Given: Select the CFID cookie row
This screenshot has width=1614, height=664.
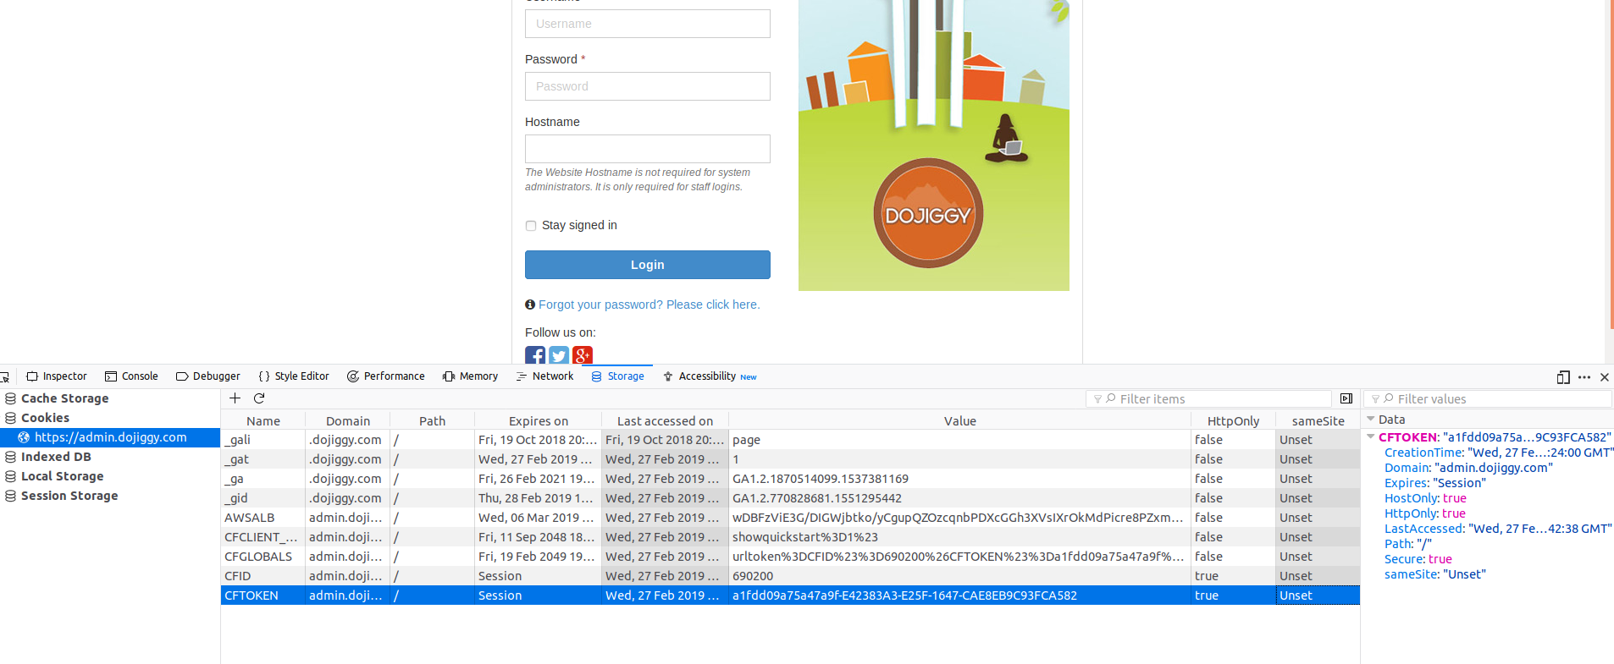Looking at the screenshot, I should pos(790,576).
